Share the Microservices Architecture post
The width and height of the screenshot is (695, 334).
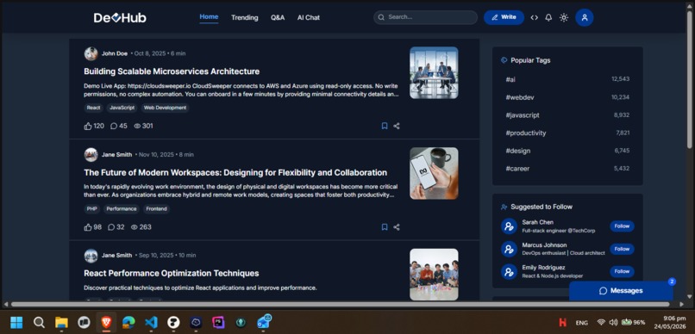(x=397, y=126)
